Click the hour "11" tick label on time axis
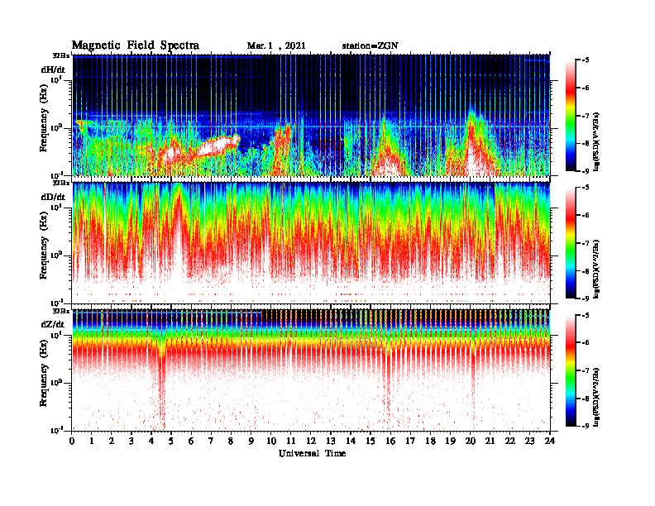 coord(291,441)
